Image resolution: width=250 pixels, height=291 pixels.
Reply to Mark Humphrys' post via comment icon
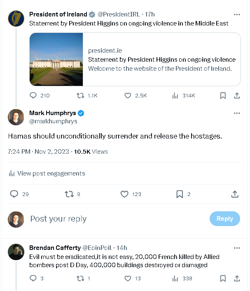click(x=14, y=194)
